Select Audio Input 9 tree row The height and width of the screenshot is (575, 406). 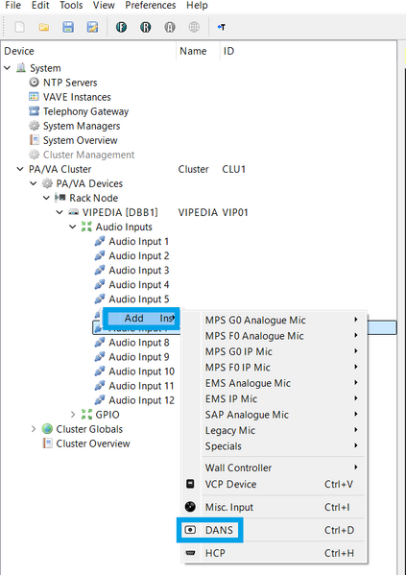pos(138,357)
